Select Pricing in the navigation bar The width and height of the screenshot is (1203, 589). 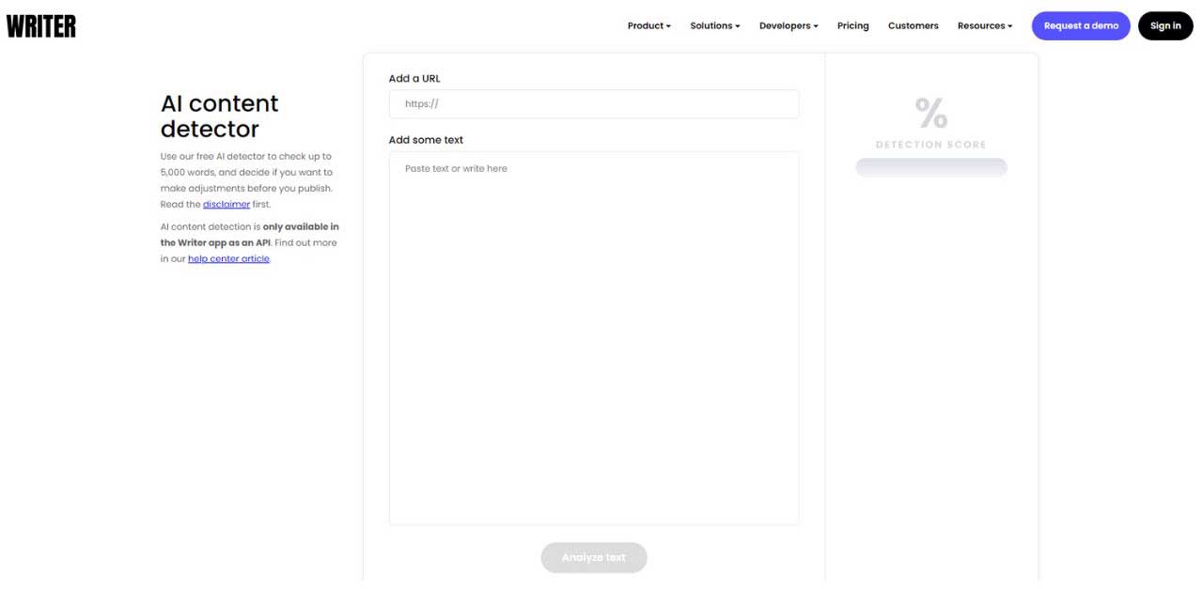(x=852, y=25)
